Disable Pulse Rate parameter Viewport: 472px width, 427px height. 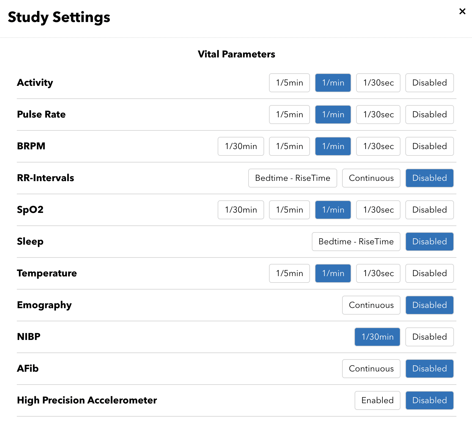(x=429, y=115)
